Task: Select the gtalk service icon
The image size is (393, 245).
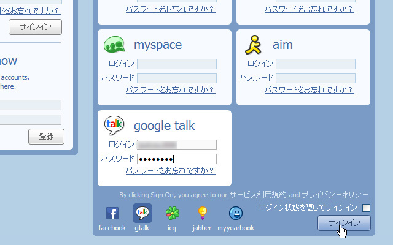Action: [142, 213]
